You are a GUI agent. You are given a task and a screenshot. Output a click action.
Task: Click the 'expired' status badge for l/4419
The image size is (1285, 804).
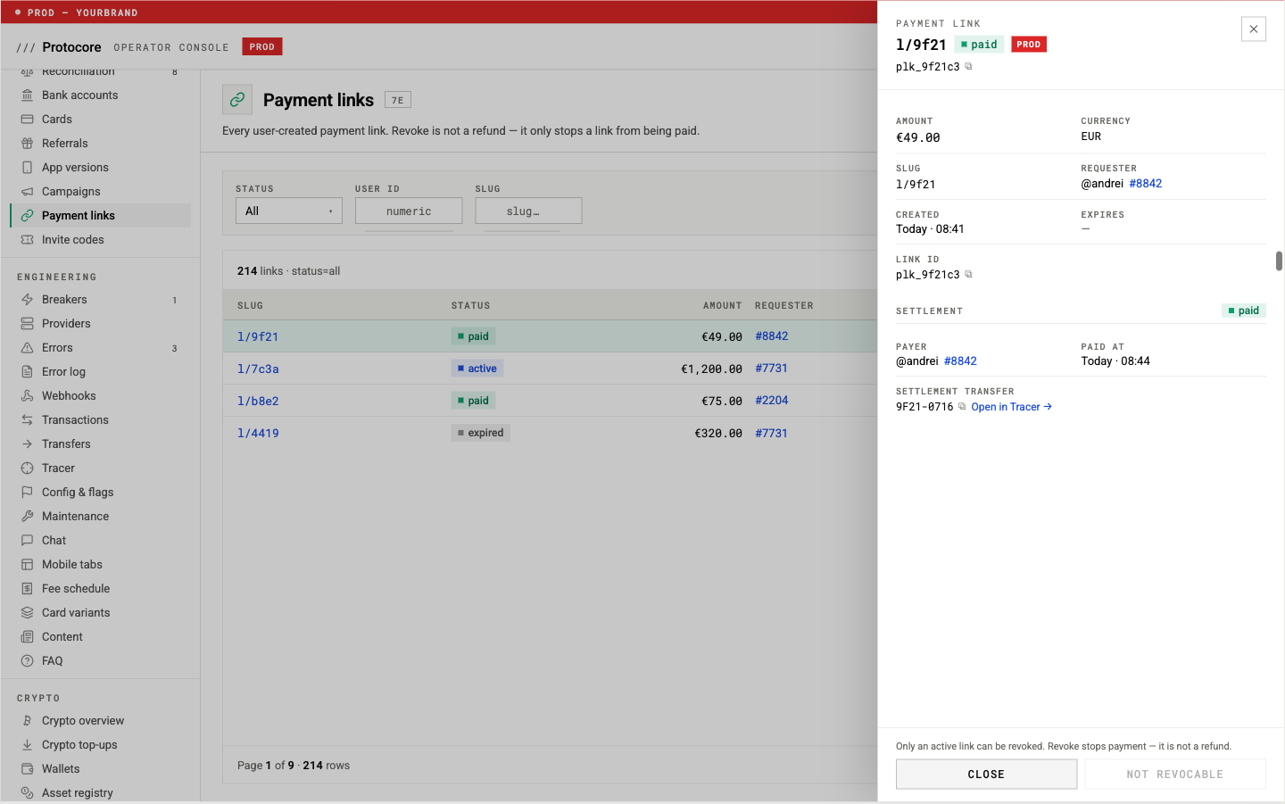(481, 433)
